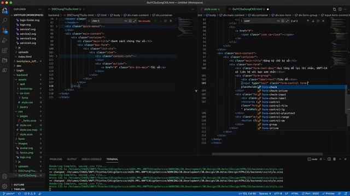Click Port : 5500 Live Server status
Image resolution: width=350 pixels, height=196 pixels.
click(310, 194)
